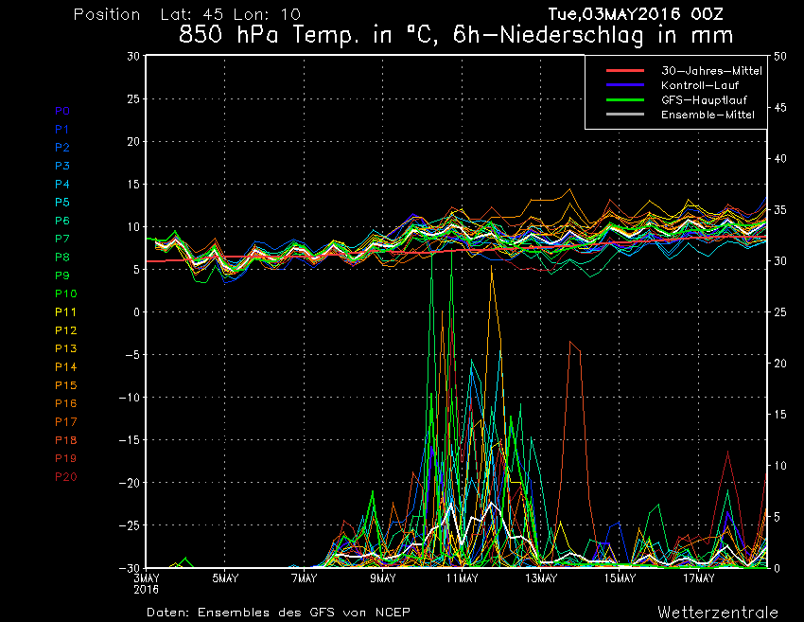Click the '3MAY 2016' x-axis date label
The width and height of the screenshot is (804, 622).
[x=147, y=584]
